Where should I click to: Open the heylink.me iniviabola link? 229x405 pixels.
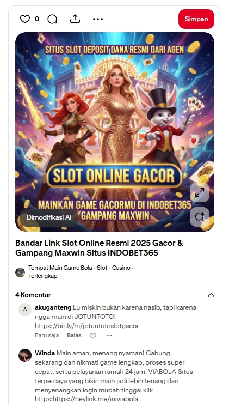[86, 399]
